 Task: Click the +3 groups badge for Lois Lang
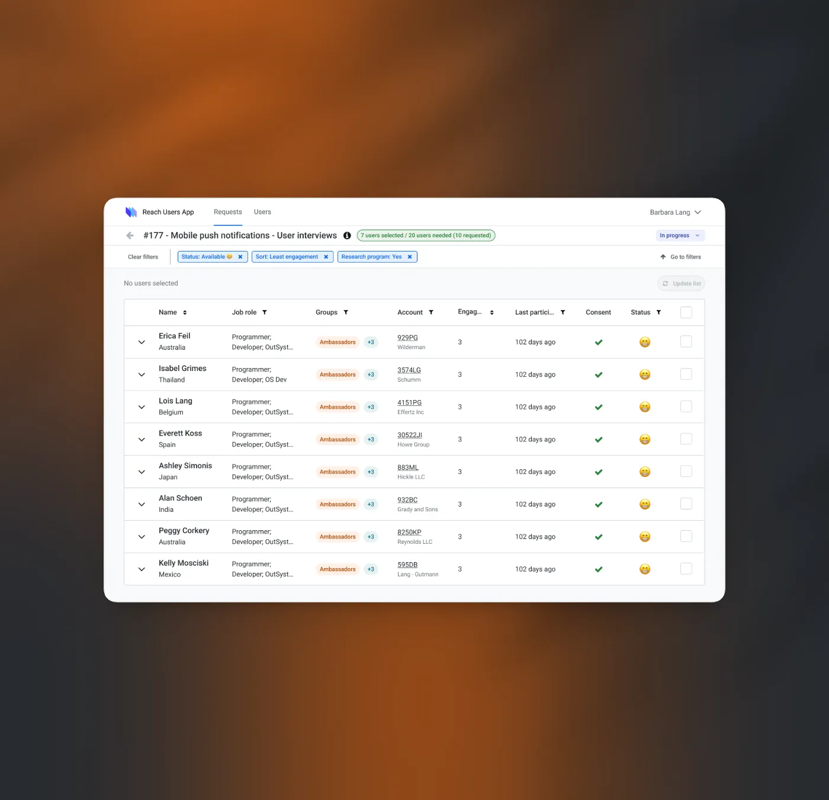371,407
